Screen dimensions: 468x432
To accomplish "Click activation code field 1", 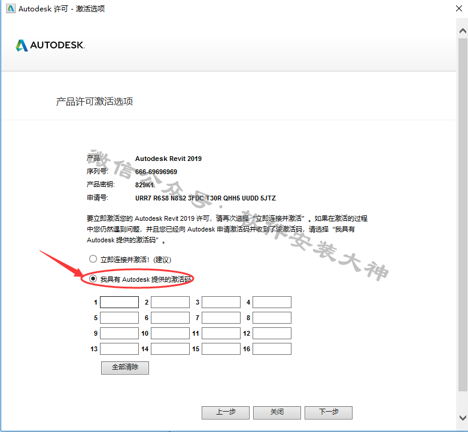I will point(119,302).
